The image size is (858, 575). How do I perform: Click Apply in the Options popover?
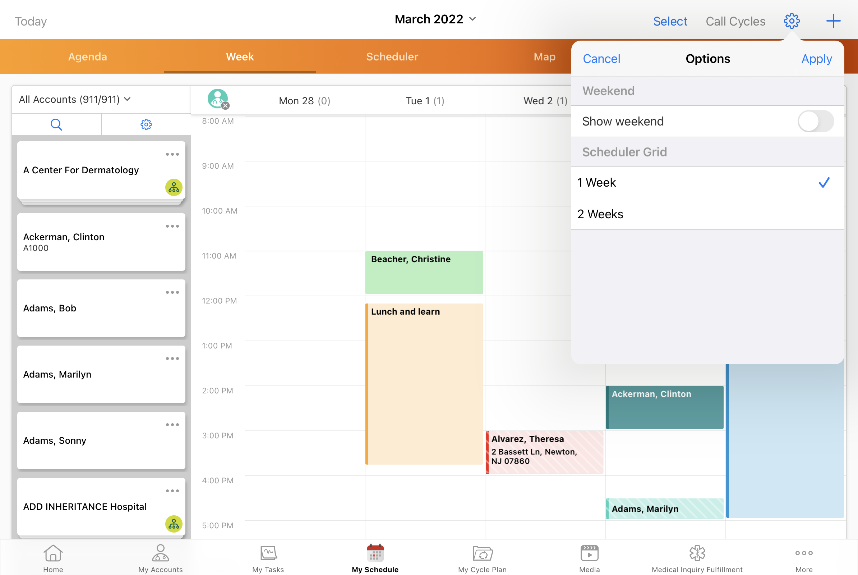coord(816,59)
